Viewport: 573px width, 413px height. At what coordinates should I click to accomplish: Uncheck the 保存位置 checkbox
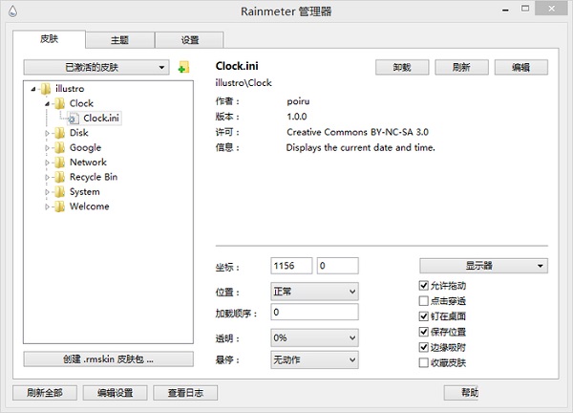pyautogui.click(x=423, y=332)
